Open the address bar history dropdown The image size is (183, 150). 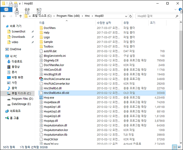126,16
